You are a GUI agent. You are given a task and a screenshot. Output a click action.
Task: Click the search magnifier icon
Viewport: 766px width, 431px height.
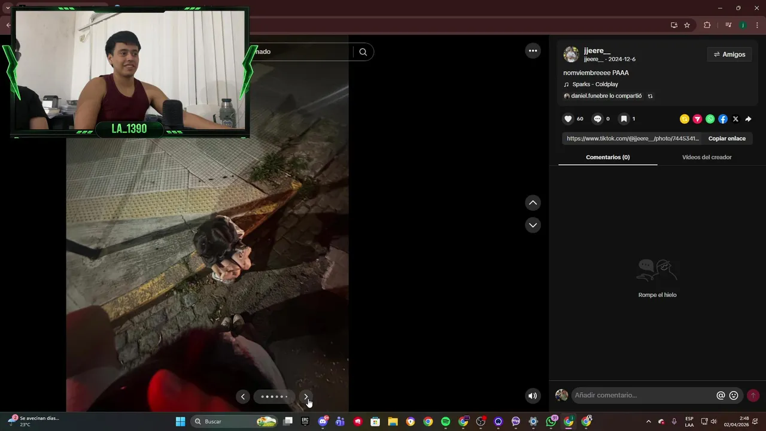363,51
